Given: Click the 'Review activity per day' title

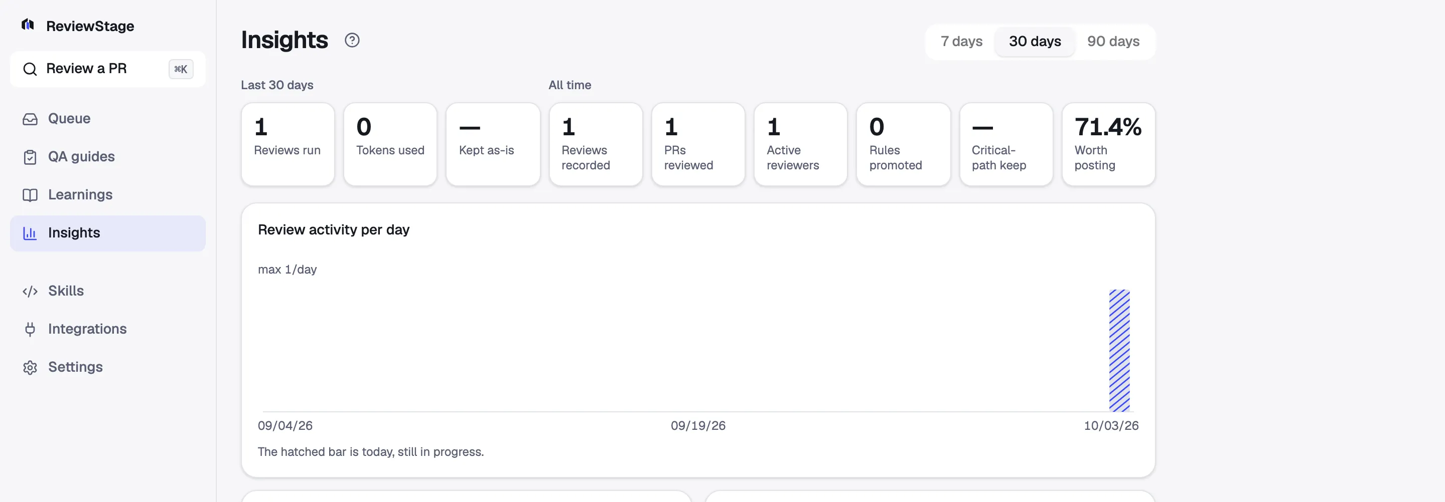Looking at the screenshot, I should coord(334,230).
